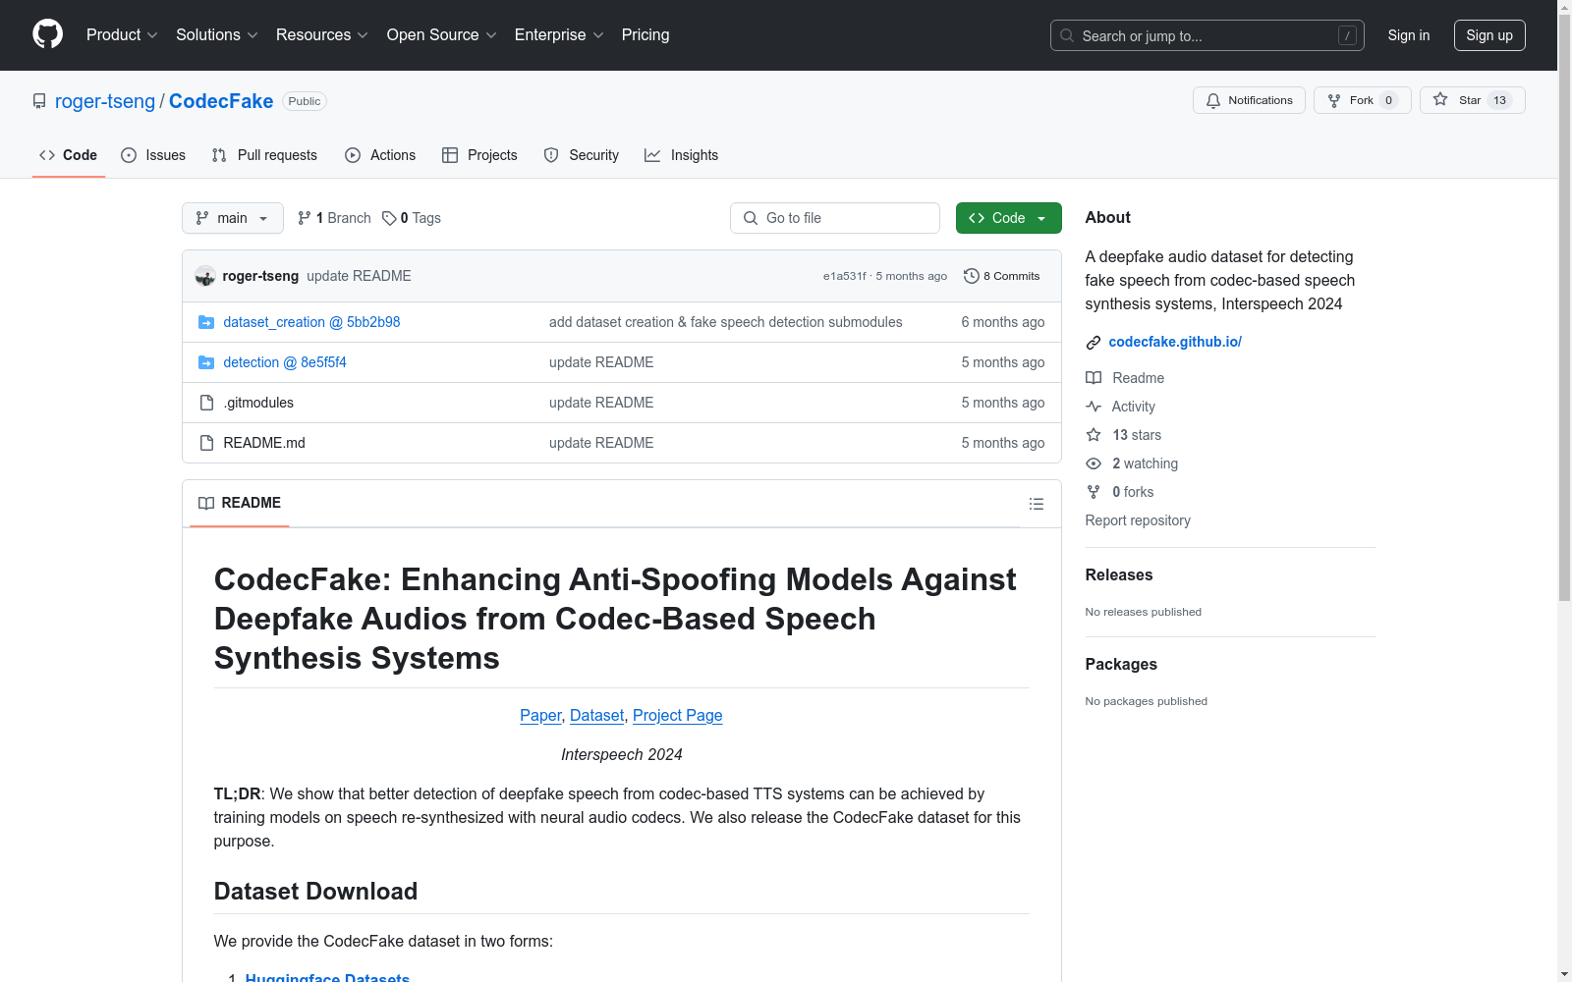
Task: Open the update README message in the latest commit row
Action: pyautogui.click(x=359, y=276)
